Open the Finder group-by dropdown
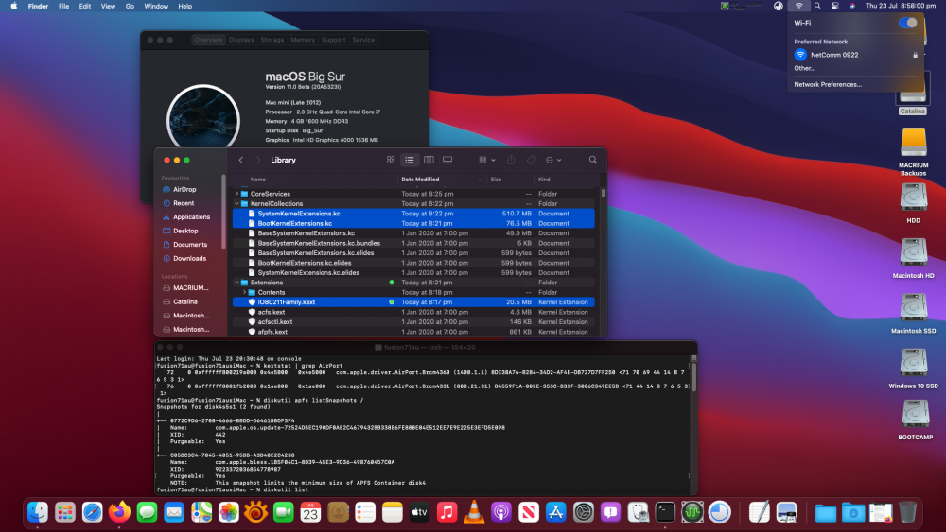 [x=487, y=160]
